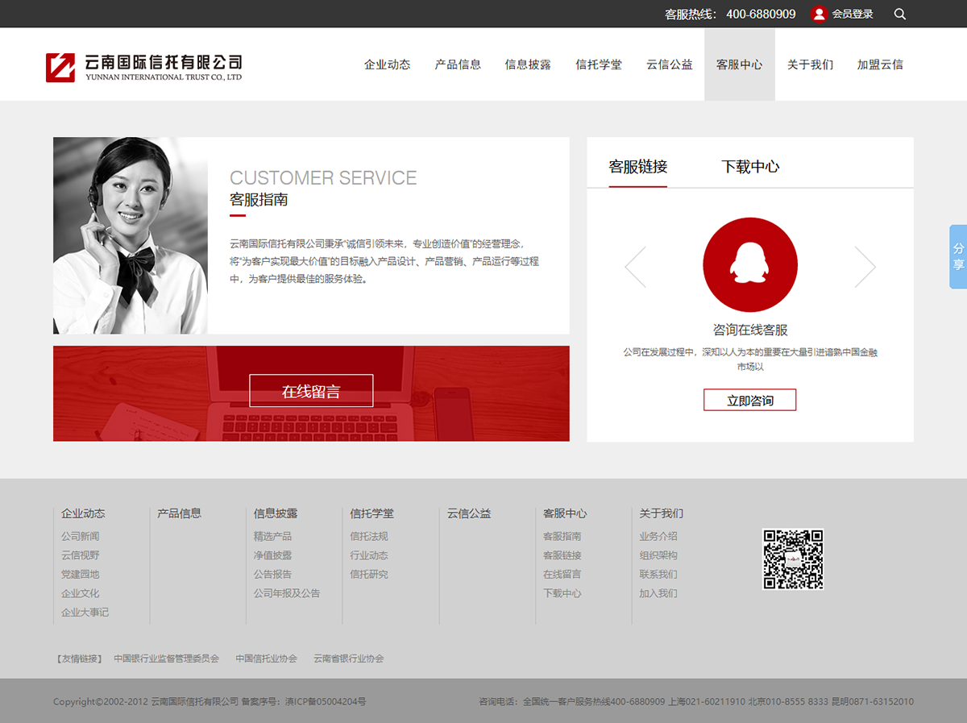This screenshot has width=967, height=723.
Task: Click the right carousel arrow
Action: (x=865, y=267)
